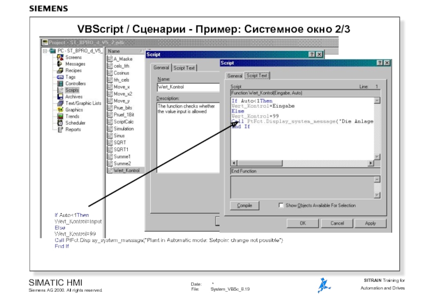
Task: Click the Name column header
Action: (x=125, y=51)
